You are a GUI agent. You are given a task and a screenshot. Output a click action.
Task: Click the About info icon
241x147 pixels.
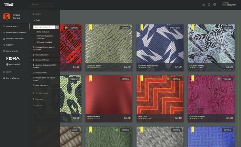coord(4,72)
